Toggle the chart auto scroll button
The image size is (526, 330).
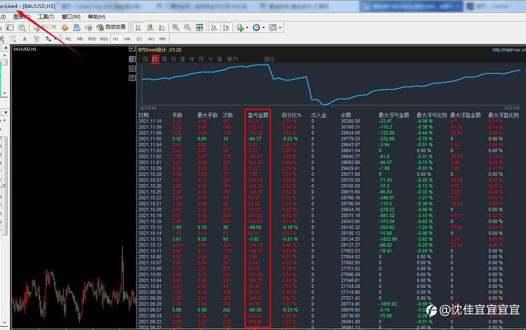pos(214,27)
